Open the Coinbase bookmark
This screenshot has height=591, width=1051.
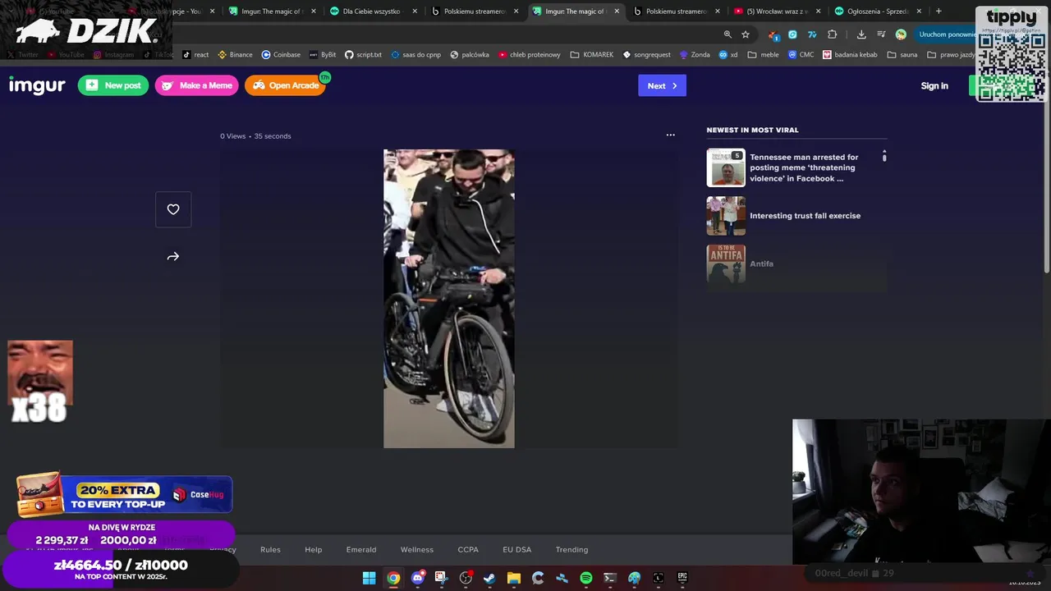[281, 55]
